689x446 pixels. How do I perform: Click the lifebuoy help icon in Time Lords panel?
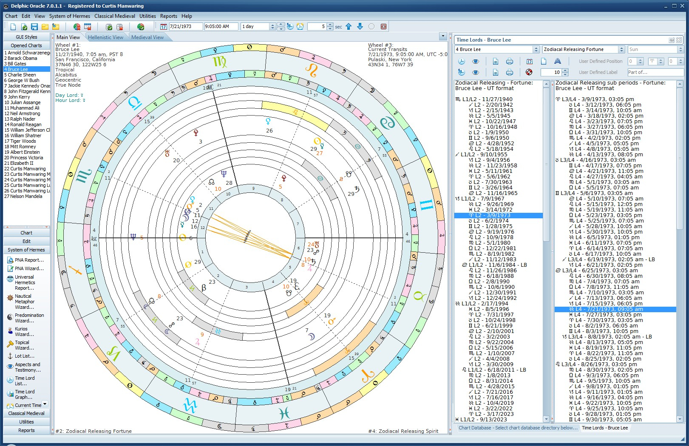tap(529, 72)
